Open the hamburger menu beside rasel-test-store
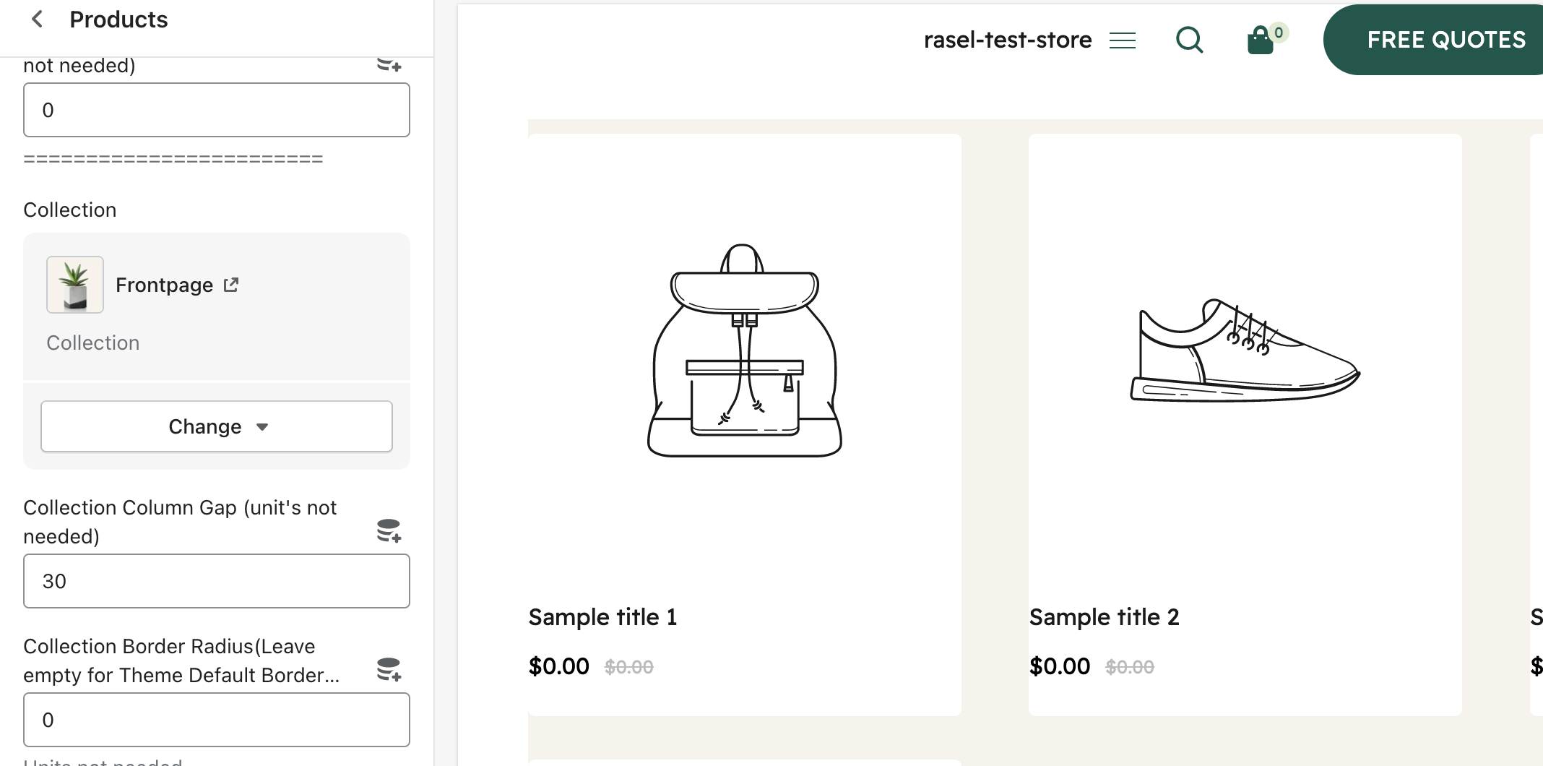 (x=1123, y=40)
